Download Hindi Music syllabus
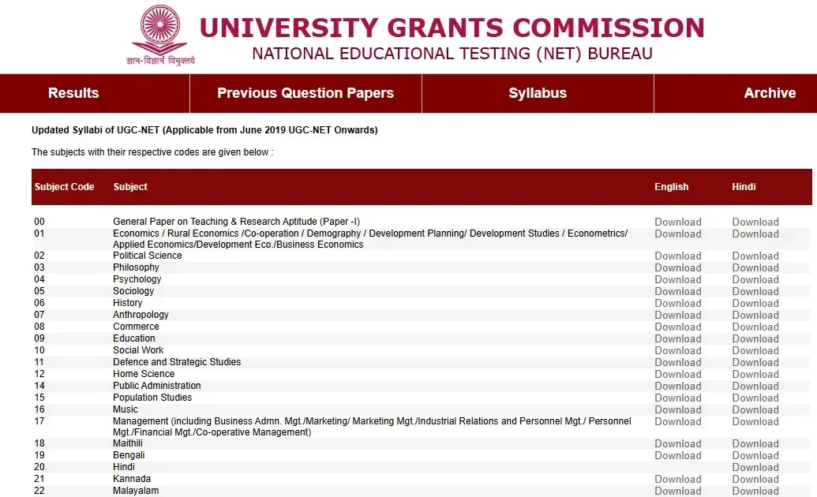This screenshot has height=497, width=817. 755,410
